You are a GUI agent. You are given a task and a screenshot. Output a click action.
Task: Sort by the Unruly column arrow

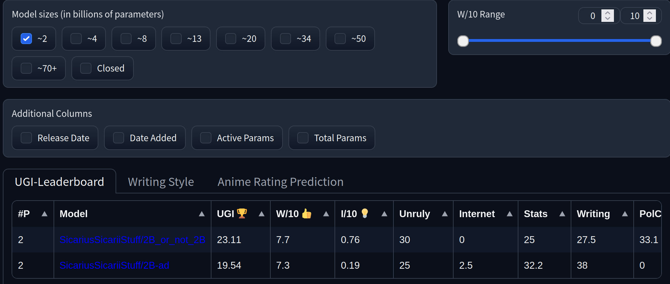click(x=445, y=214)
